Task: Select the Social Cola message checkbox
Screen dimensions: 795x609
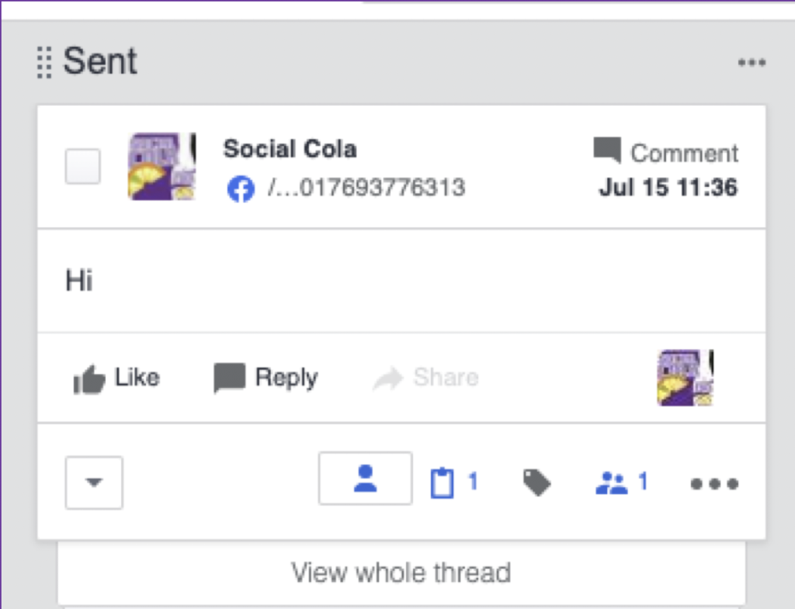Action: [82, 166]
